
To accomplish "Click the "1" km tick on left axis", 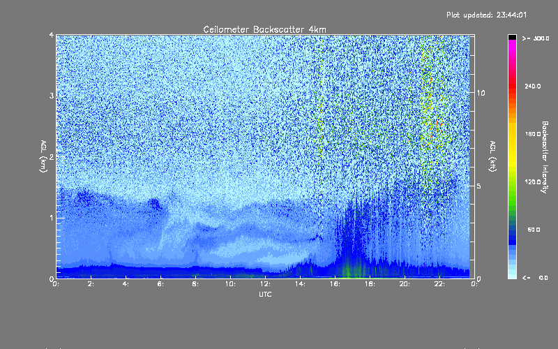I will click(52, 218).
